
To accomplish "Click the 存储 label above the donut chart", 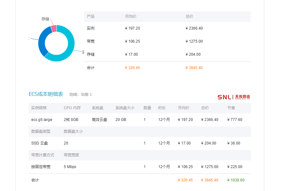I will pyautogui.click(x=45, y=19).
